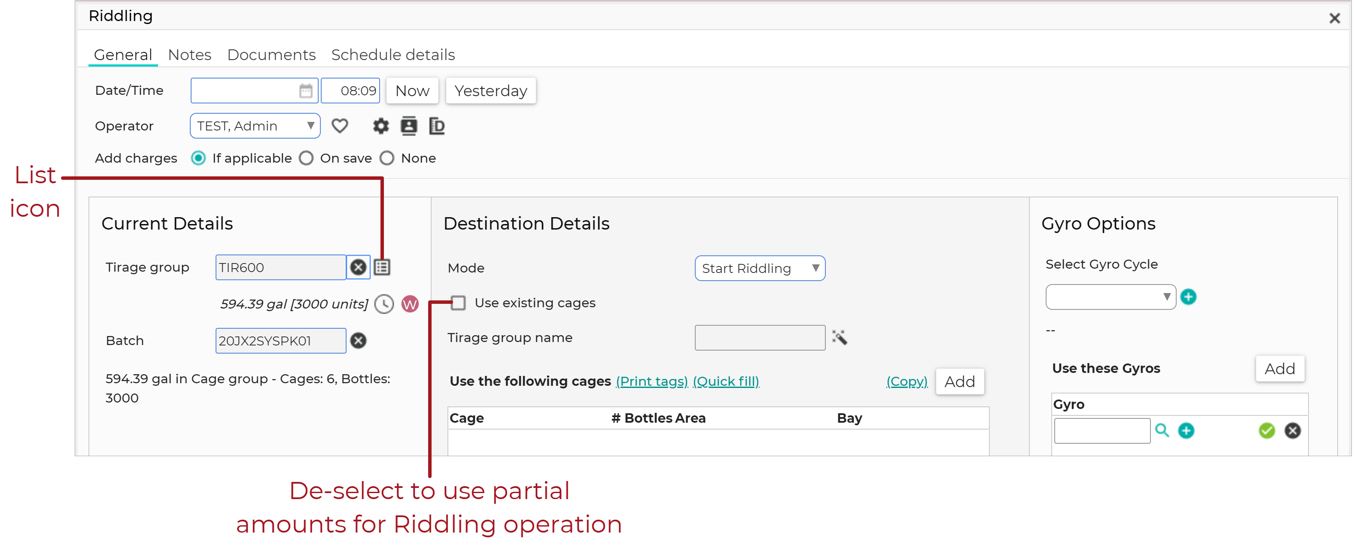1354x545 pixels.
Task: Select the If applicable charges option
Action: click(x=198, y=158)
